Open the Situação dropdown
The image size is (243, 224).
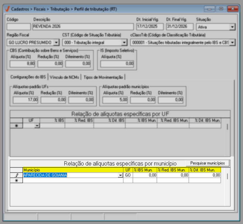(232, 27)
